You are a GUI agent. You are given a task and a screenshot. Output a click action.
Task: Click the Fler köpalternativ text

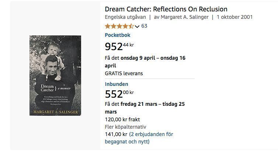click(125, 127)
